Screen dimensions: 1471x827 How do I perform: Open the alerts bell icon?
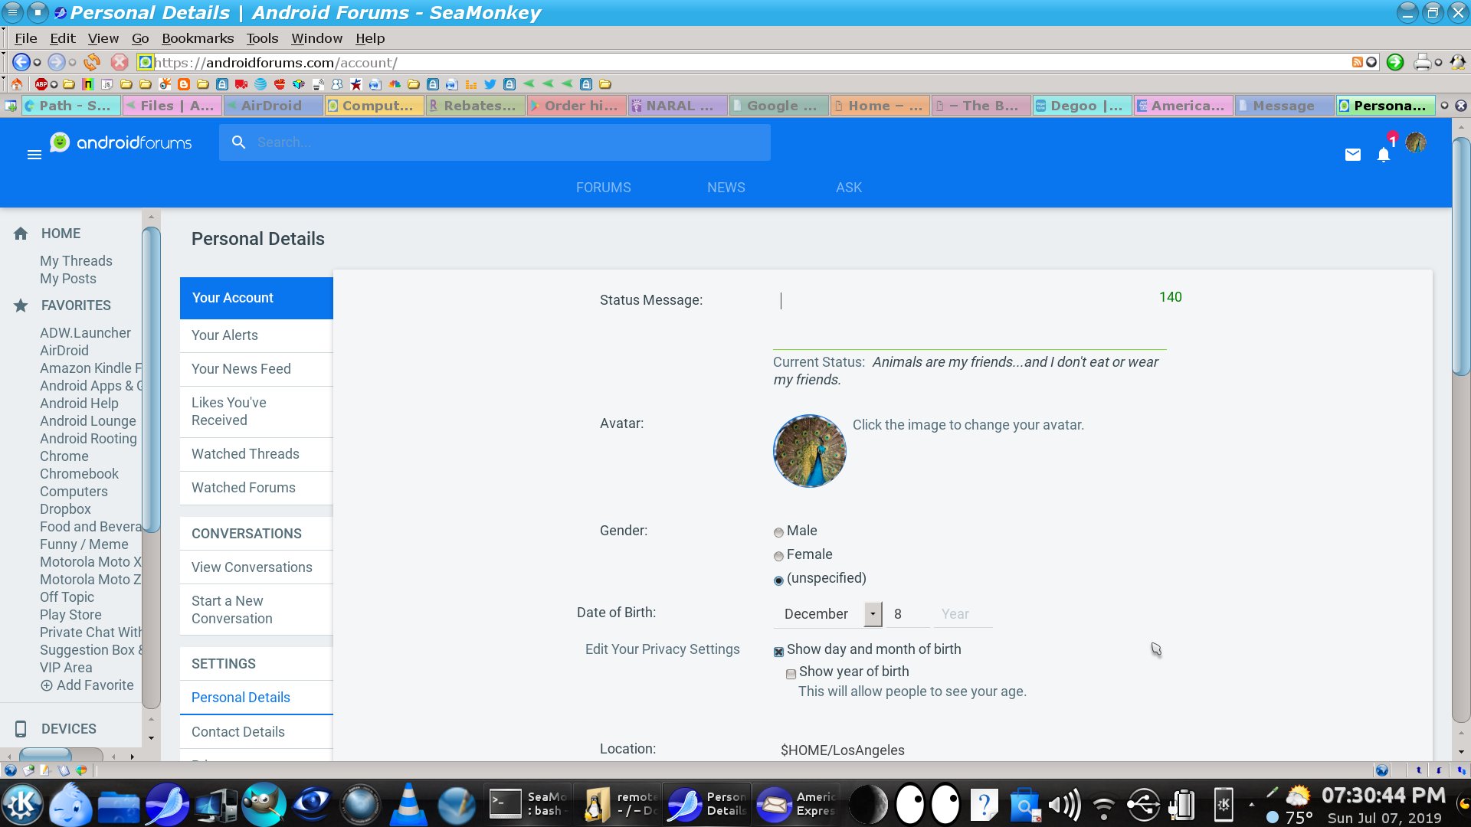pos(1384,155)
